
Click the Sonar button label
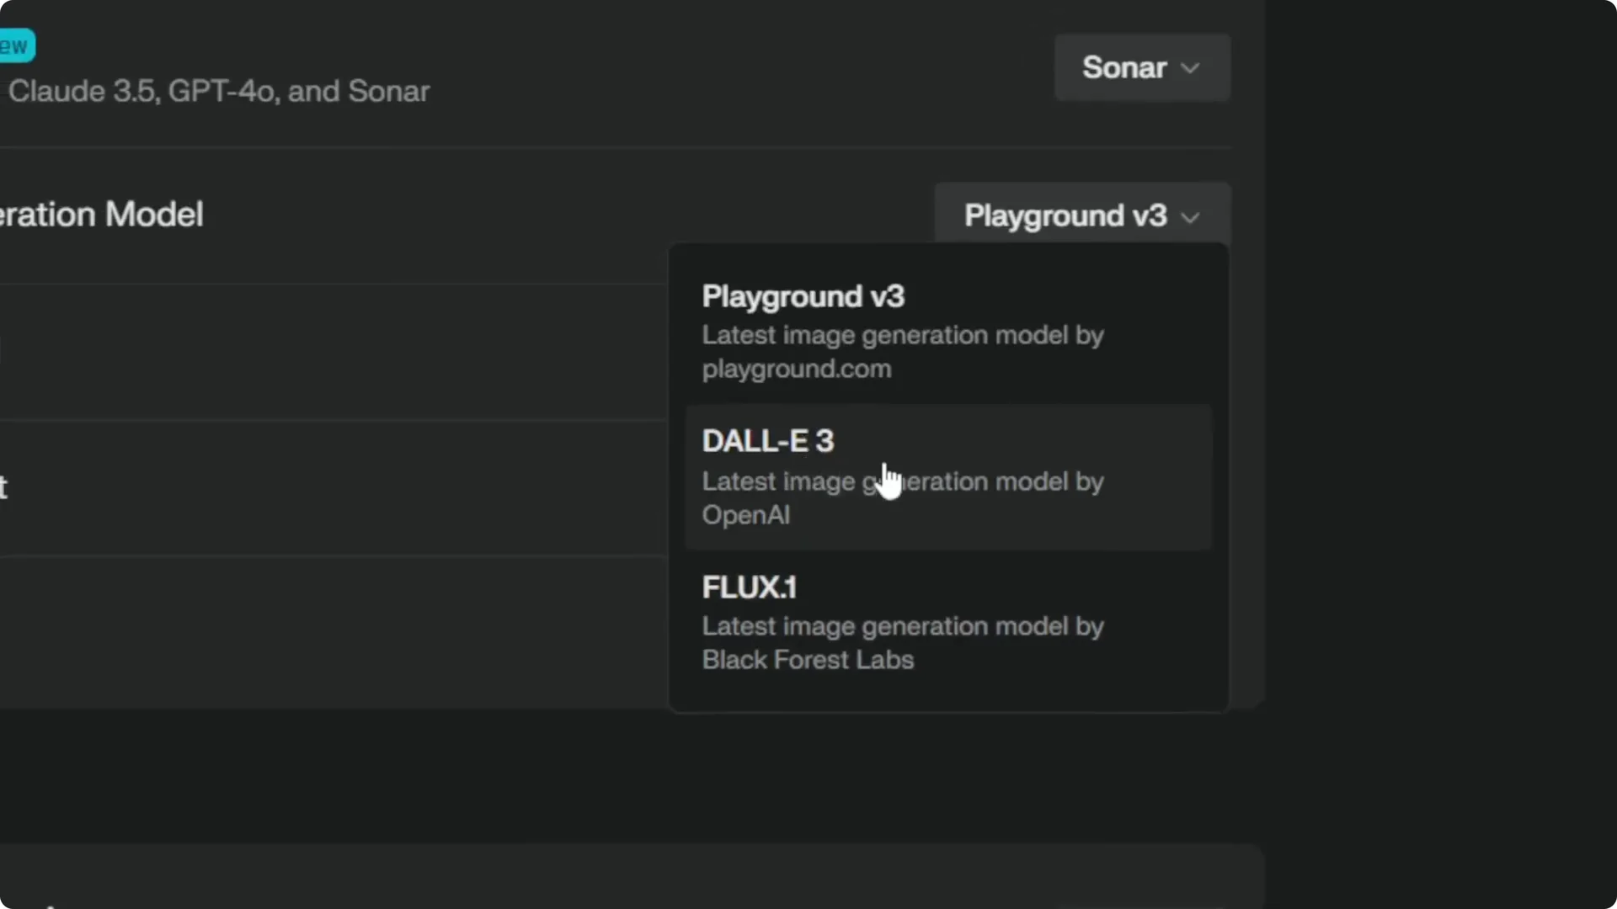click(x=1126, y=67)
